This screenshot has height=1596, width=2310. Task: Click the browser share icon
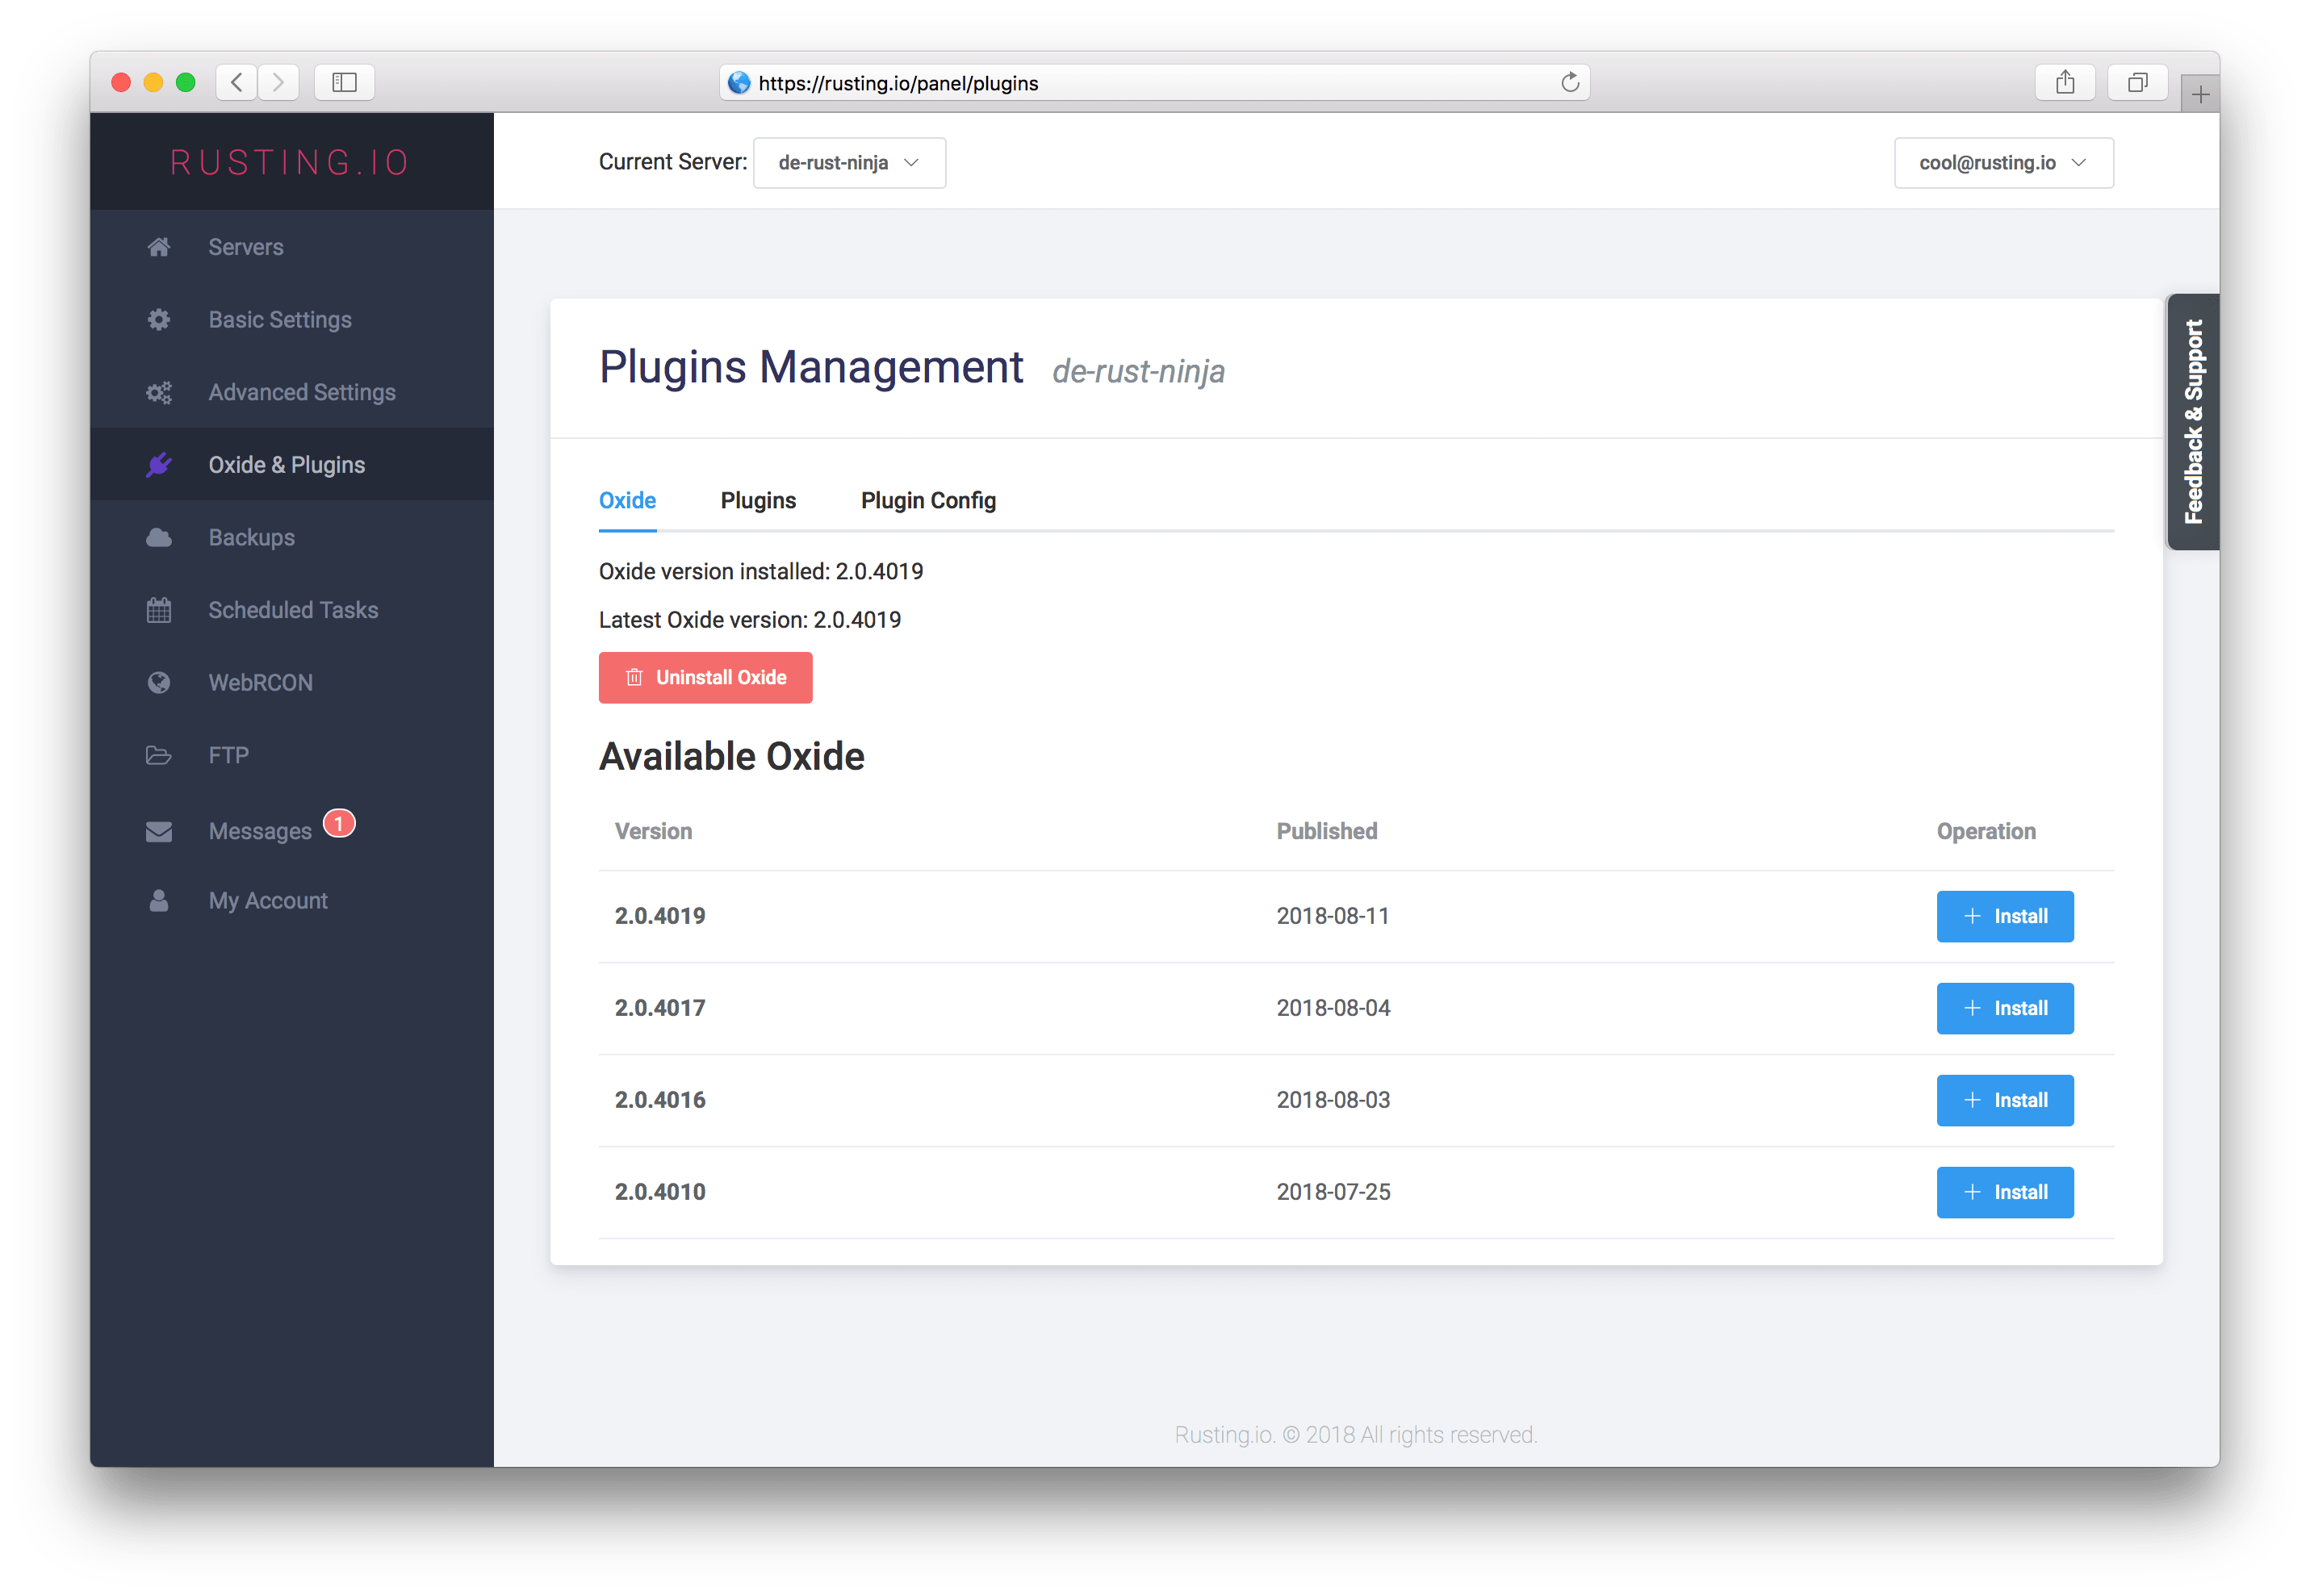click(x=2065, y=82)
